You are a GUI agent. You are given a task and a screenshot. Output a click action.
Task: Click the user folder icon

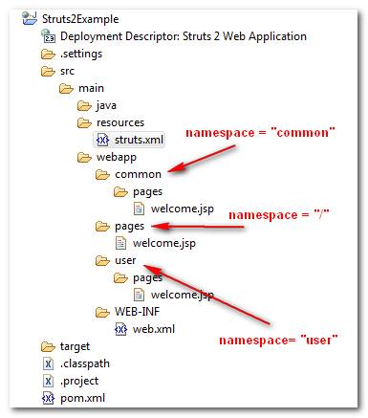[x=102, y=260]
